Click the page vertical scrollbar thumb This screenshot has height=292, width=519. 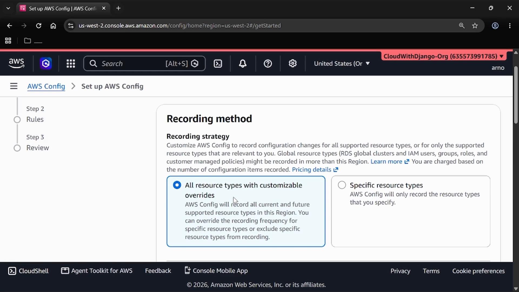click(x=516, y=95)
